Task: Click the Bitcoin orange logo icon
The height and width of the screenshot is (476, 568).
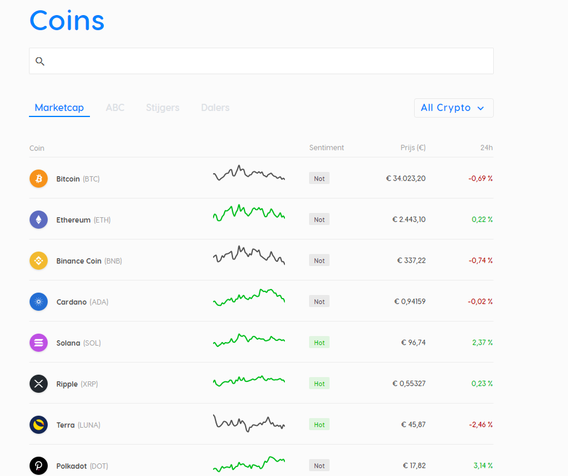Action: (39, 179)
